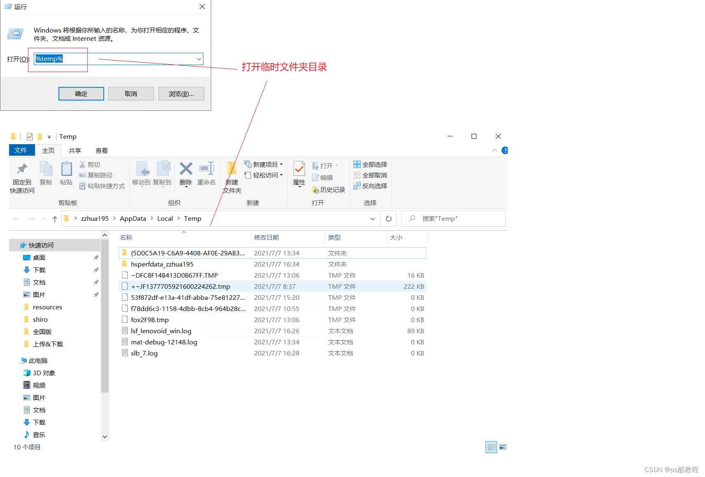The image size is (705, 477).
Task: Select file lsf_lenovoid_win.log
Action: click(x=272, y=331)
